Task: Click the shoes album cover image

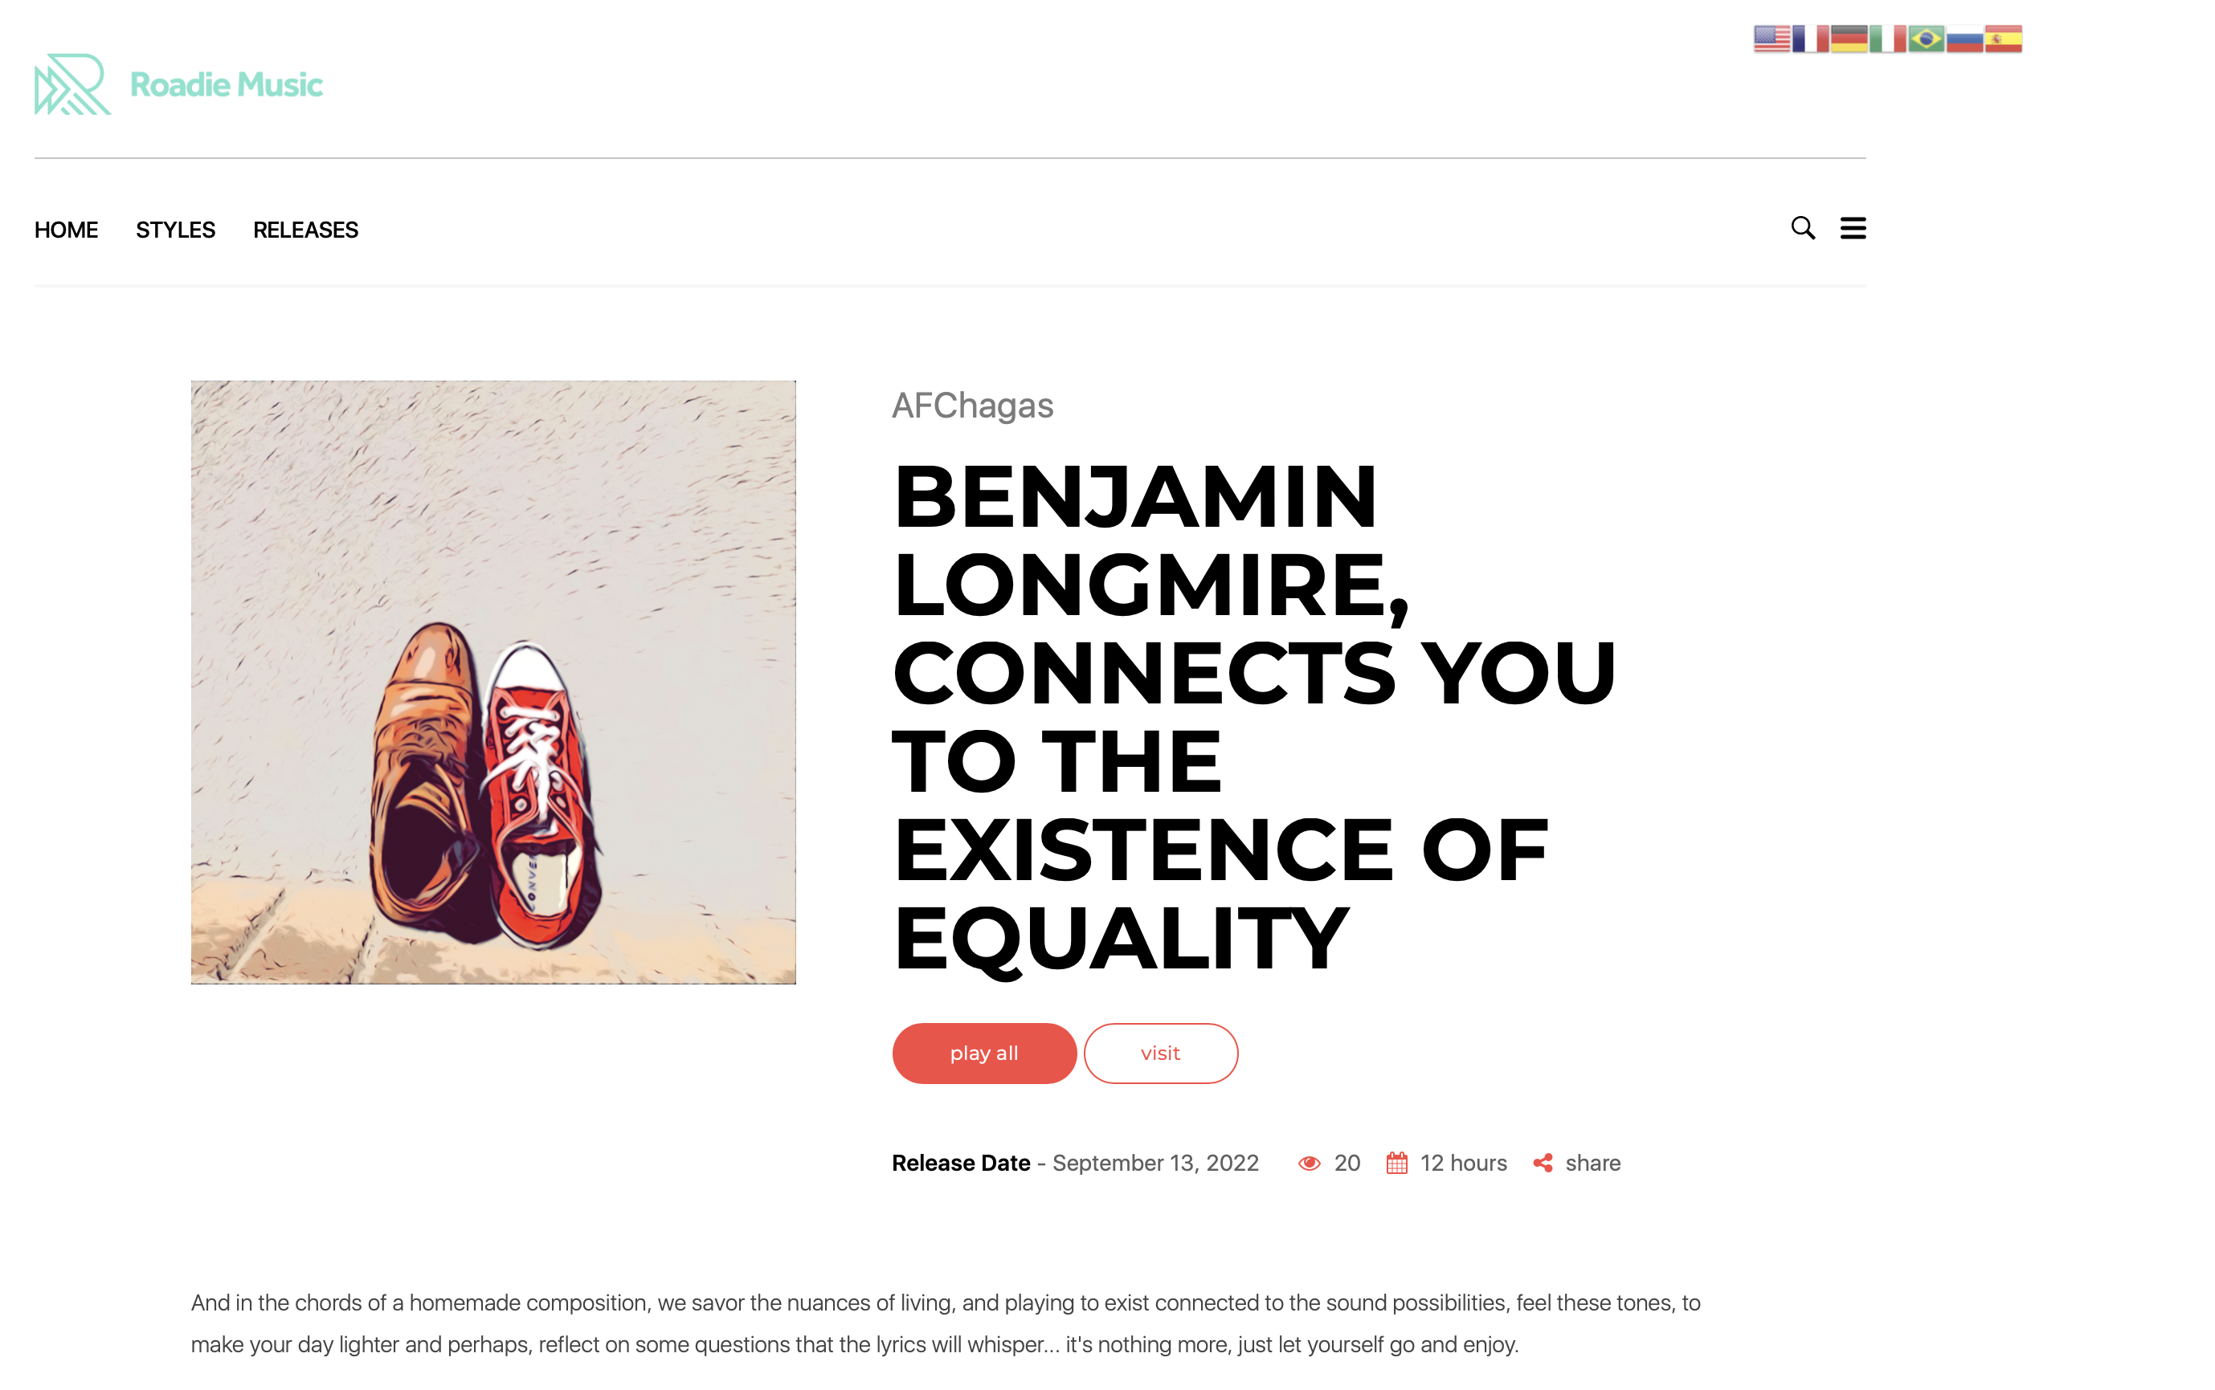Action: 493,682
